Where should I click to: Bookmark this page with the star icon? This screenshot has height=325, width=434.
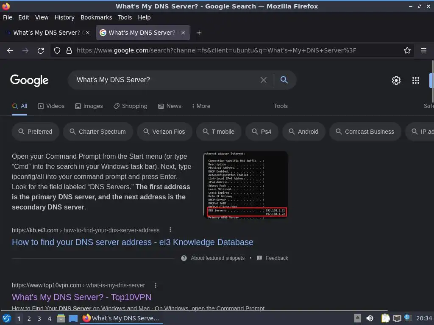[x=407, y=51]
